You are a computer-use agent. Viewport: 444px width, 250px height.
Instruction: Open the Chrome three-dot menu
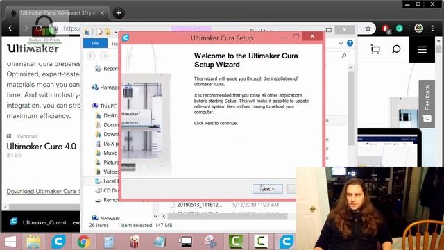pyautogui.click(x=433, y=28)
